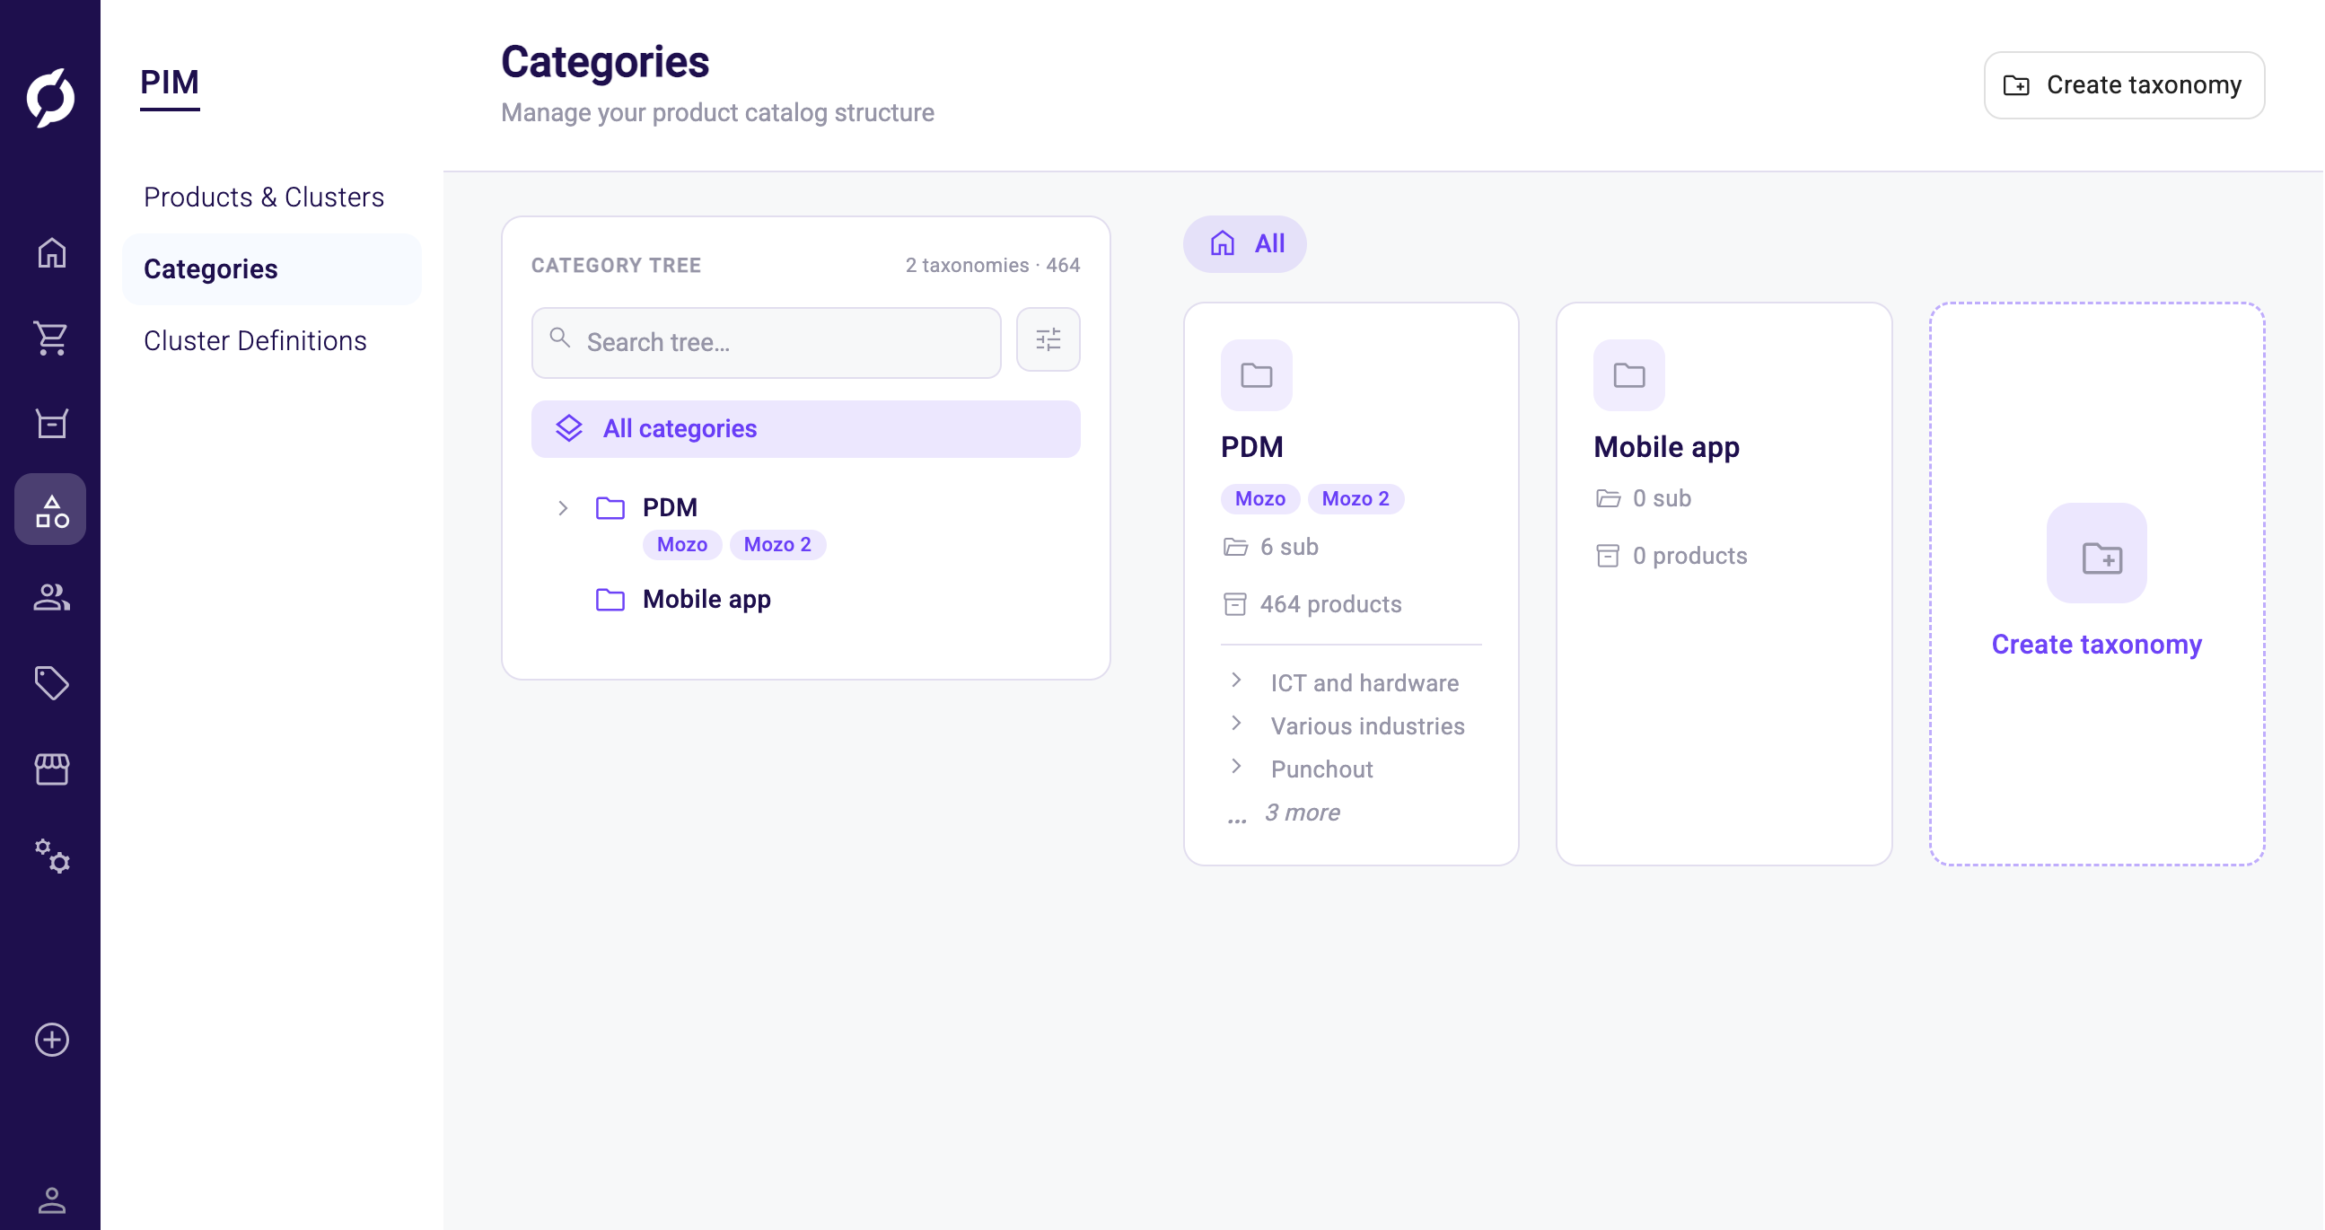Click '2 taxonomies · 464' count text
The width and height of the screenshot is (2325, 1230).
(x=993, y=266)
